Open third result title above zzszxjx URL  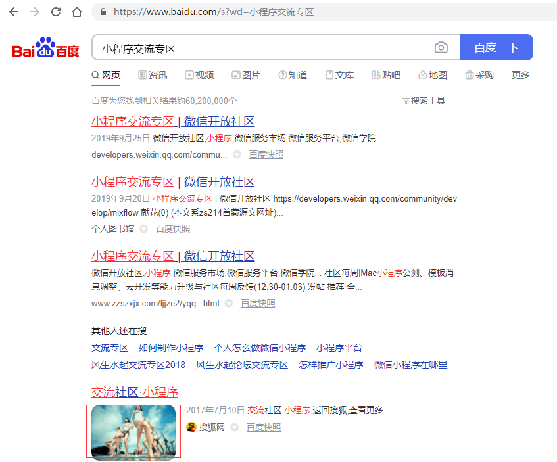pyautogui.click(x=173, y=256)
